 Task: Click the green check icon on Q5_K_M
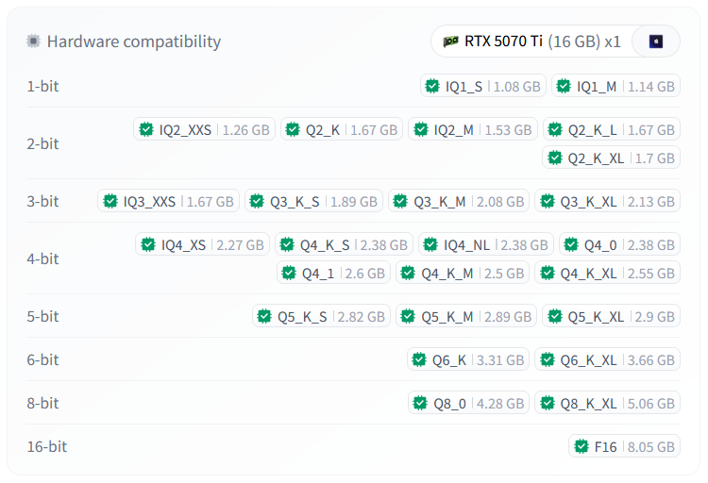(x=408, y=316)
